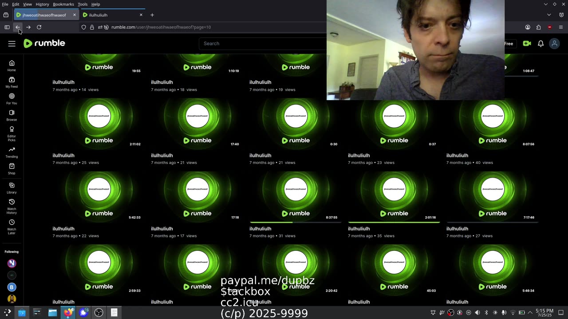The image size is (568, 319).
Task: Open the Help menu
Action: pos(95,4)
